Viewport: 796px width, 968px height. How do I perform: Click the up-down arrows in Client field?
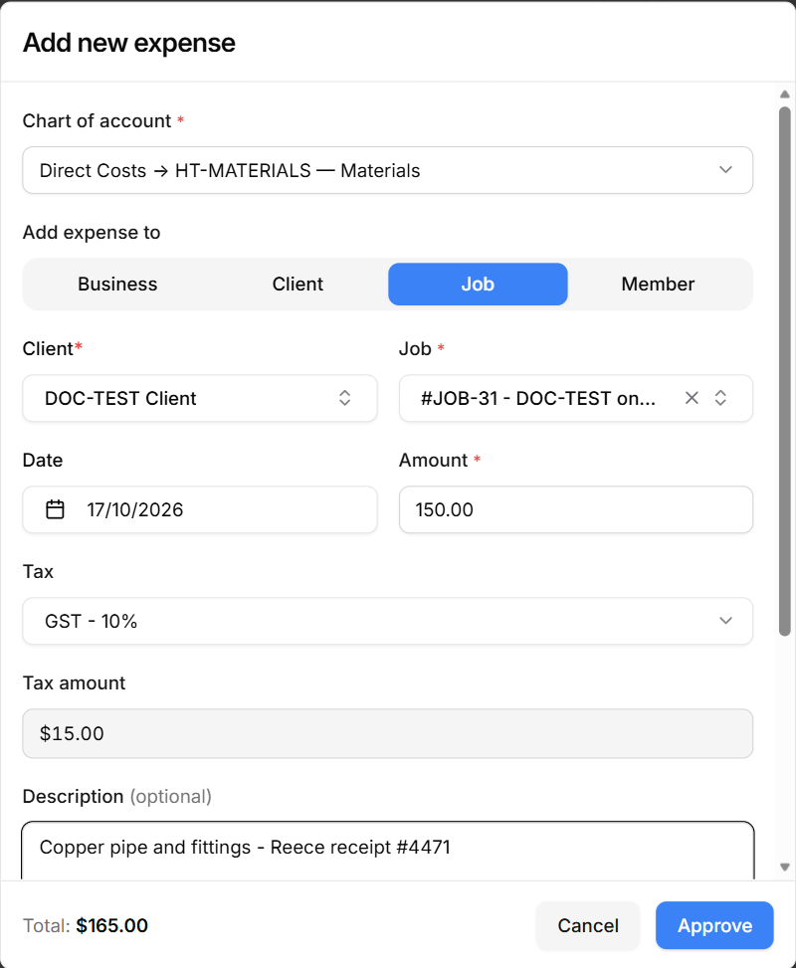[x=344, y=398]
